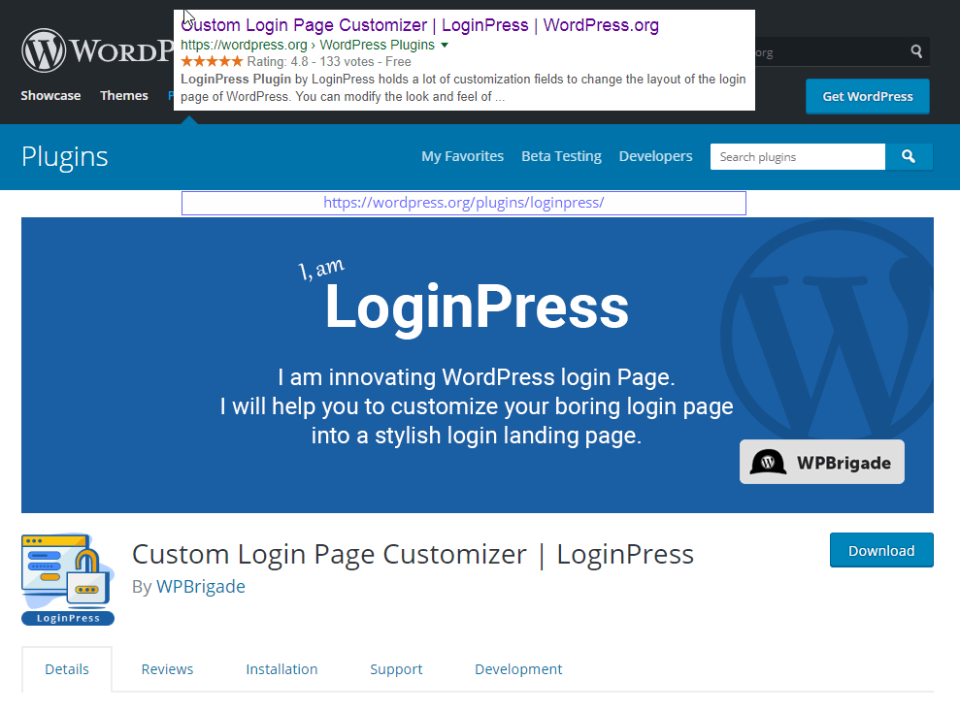The width and height of the screenshot is (960, 712).
Task: Select the Beta Testing link
Action: (561, 156)
